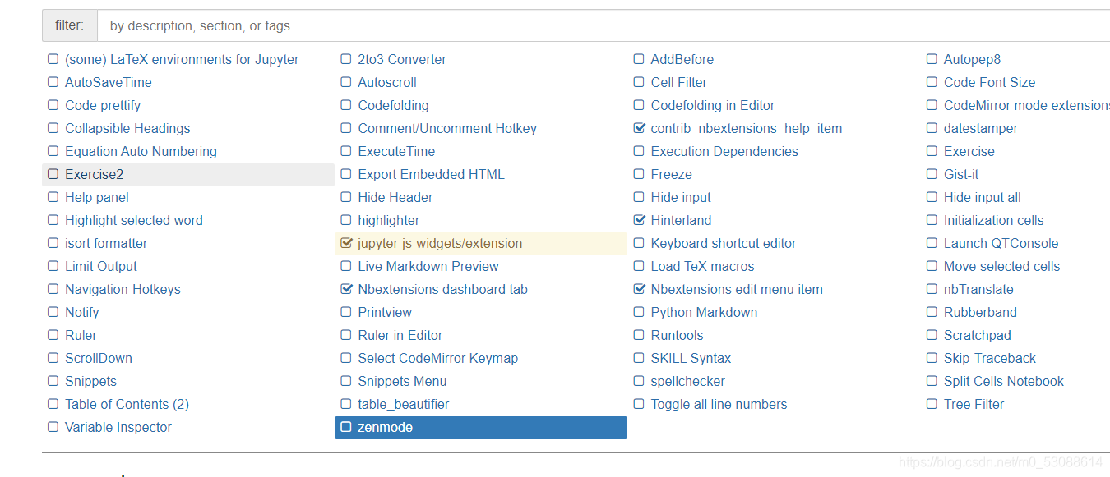Image resolution: width=1110 pixels, height=477 pixels.
Task: Enable the Codefolding extension checkbox
Action: (x=346, y=105)
